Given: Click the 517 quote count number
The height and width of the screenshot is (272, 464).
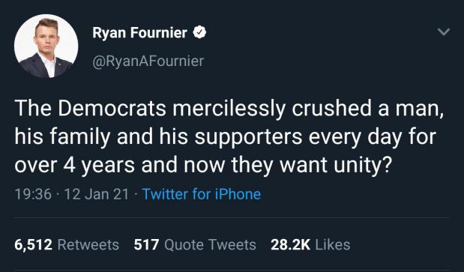Looking at the screenshot, I should [x=146, y=245].
